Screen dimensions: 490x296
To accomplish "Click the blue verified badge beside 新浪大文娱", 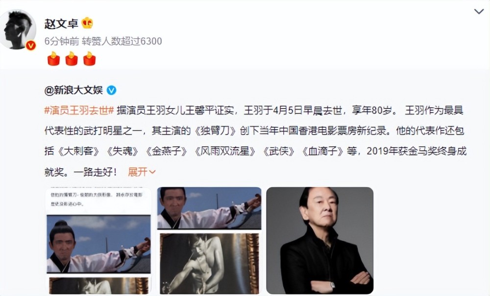I will click(112, 91).
